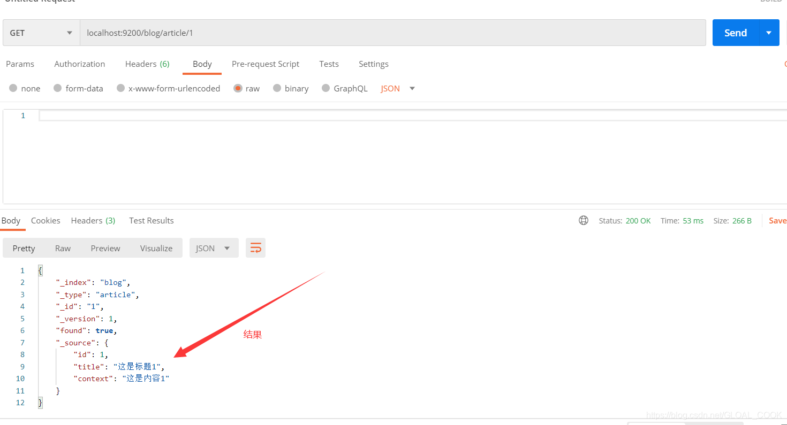This screenshot has width=787, height=425.
Task: Click the Save response link
Action: coord(777,220)
